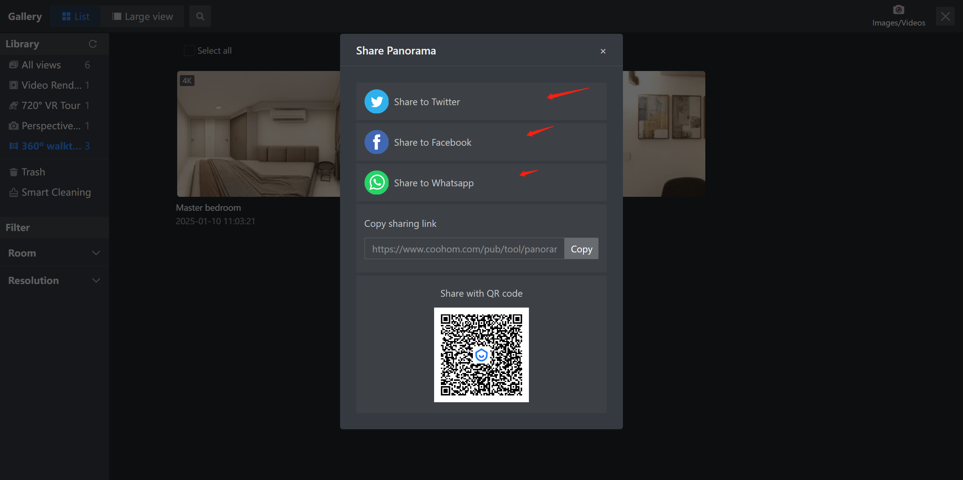Image resolution: width=963 pixels, height=480 pixels.
Task: Click the Whatsapp logo icon
Action: pos(376,183)
